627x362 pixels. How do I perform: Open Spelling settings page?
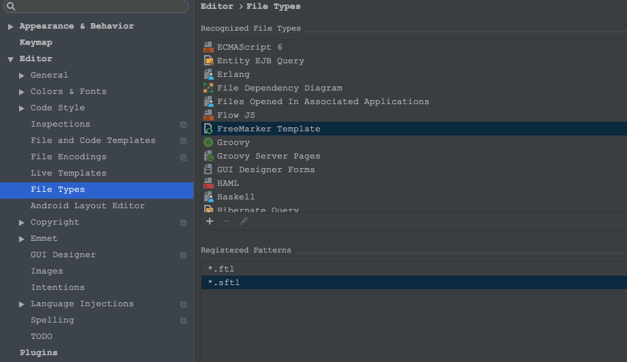52,320
